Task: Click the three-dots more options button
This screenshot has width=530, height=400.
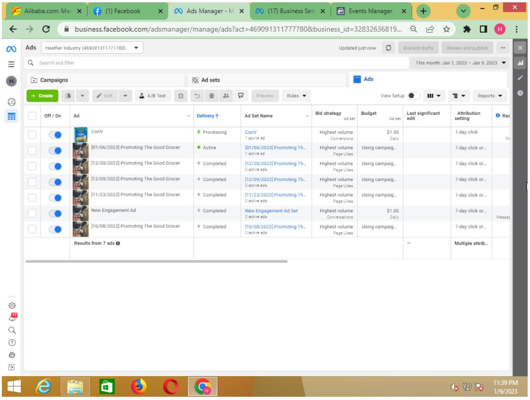Action: tap(503, 48)
